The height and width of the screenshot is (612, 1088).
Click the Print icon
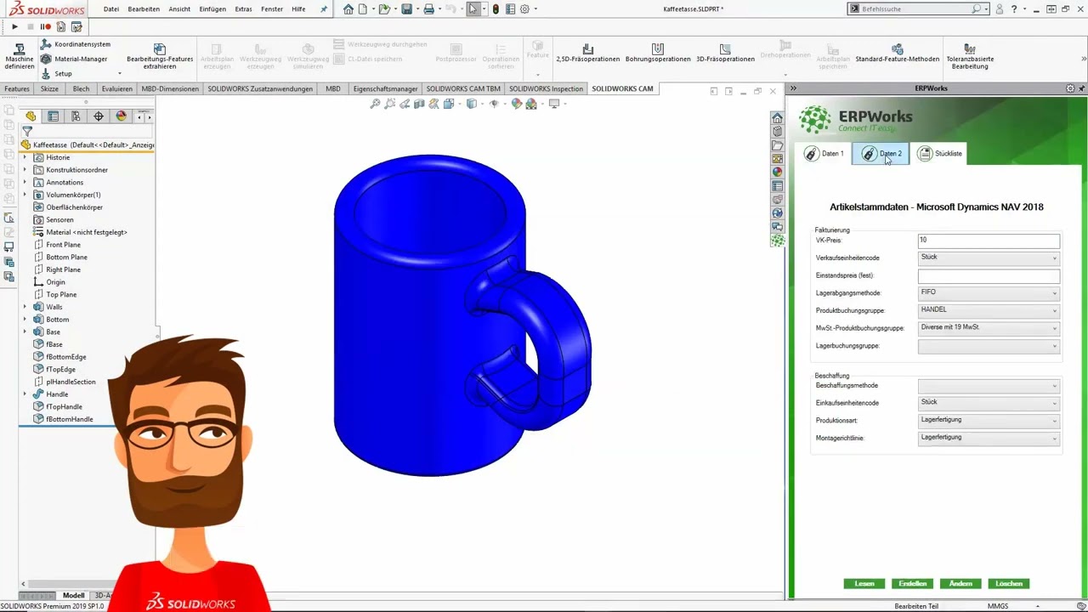pyautogui.click(x=428, y=9)
